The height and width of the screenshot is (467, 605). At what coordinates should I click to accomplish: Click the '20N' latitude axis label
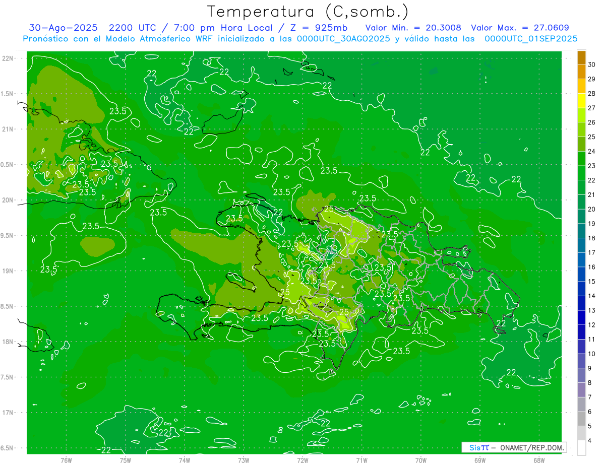coord(8,200)
